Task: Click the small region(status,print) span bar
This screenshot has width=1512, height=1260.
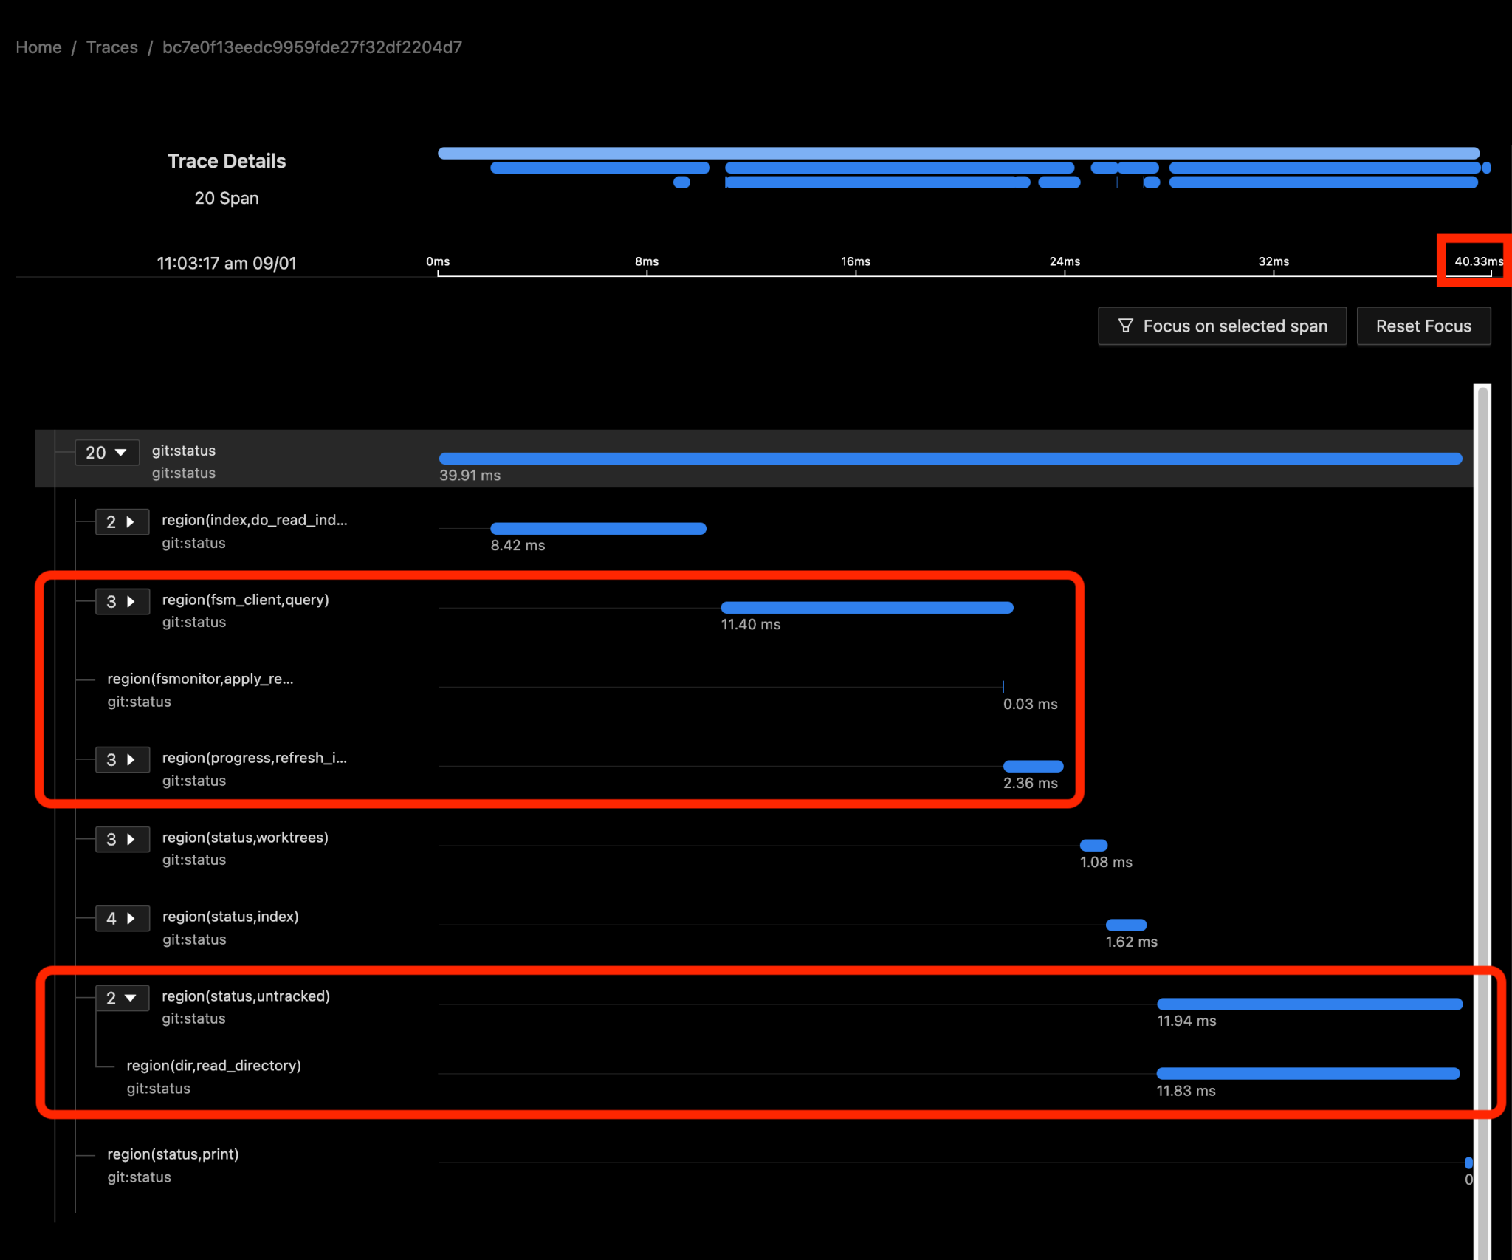Action: pos(1469,1161)
